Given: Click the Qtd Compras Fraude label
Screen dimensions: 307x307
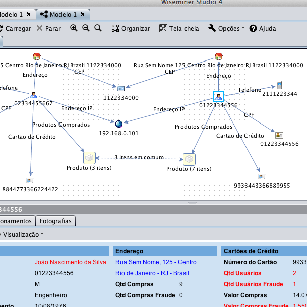Looking at the screenshot, I should 145,295.
